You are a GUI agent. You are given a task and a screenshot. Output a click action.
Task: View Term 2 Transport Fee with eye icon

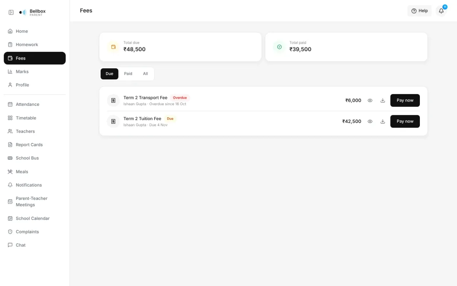tap(370, 100)
